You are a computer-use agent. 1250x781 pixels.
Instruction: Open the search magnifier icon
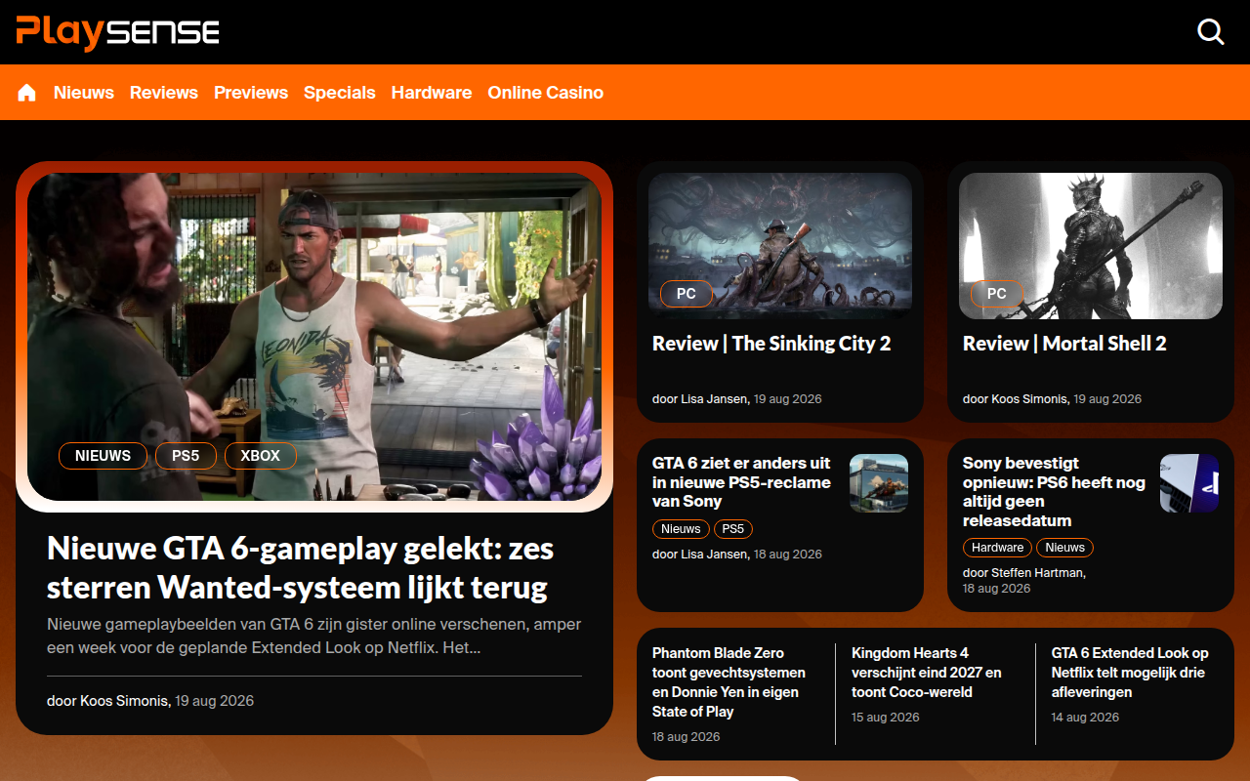point(1211,32)
